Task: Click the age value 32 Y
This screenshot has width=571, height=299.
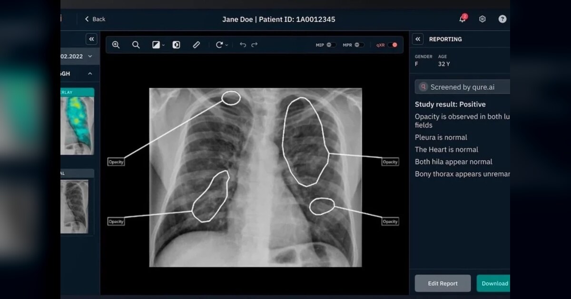Action: [444, 64]
